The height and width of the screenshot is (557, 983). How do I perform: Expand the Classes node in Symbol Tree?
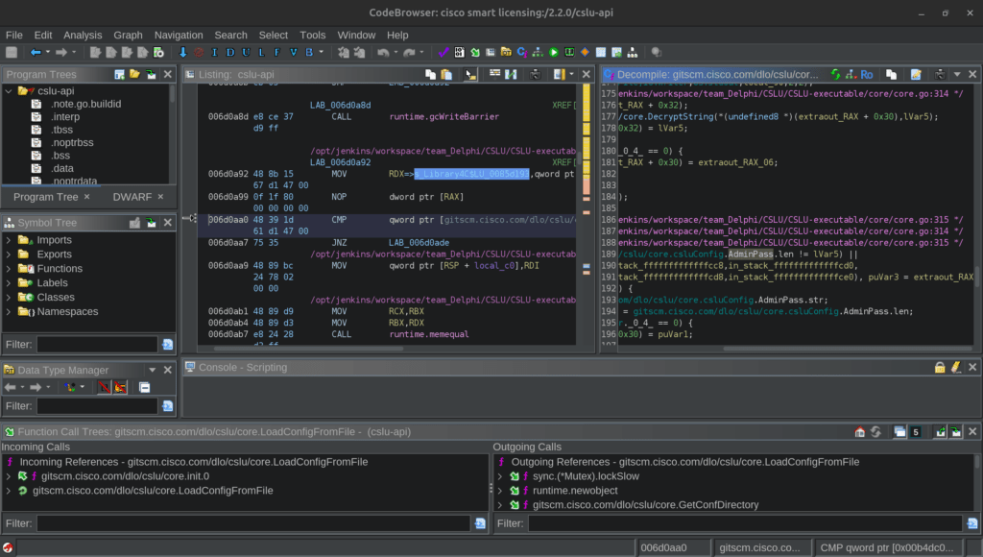pos(9,298)
